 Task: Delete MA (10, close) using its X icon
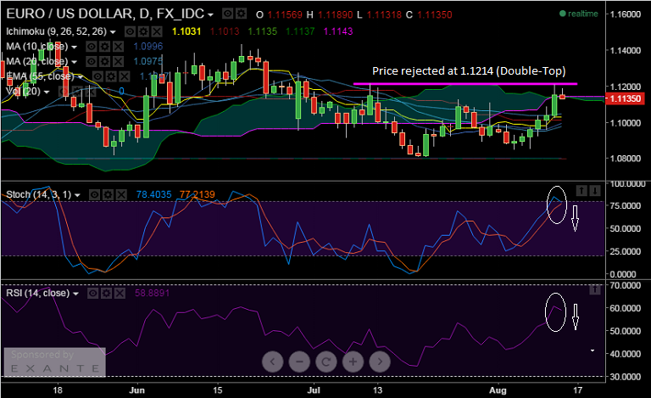click(119, 47)
